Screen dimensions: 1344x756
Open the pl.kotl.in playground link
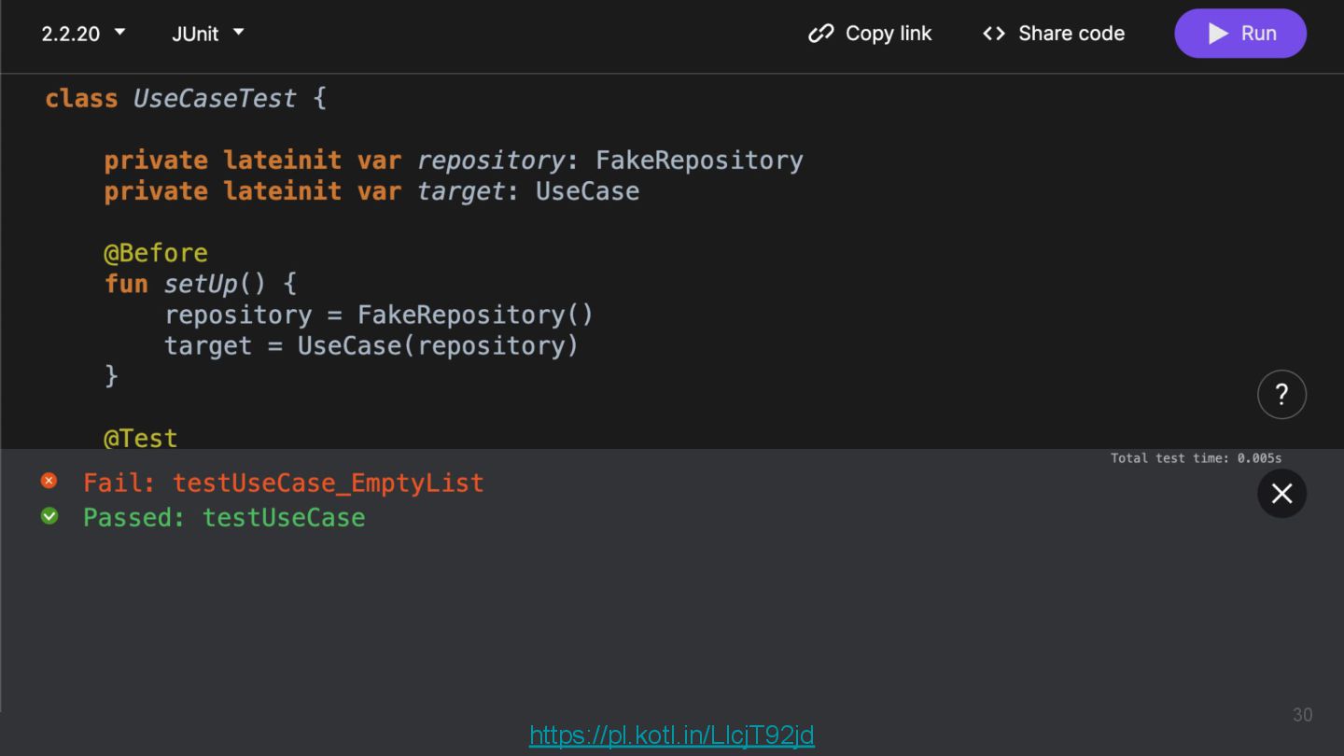672,735
